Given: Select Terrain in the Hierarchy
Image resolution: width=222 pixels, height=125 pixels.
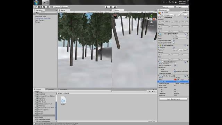Looking at the screenshot, I should coord(37,22).
